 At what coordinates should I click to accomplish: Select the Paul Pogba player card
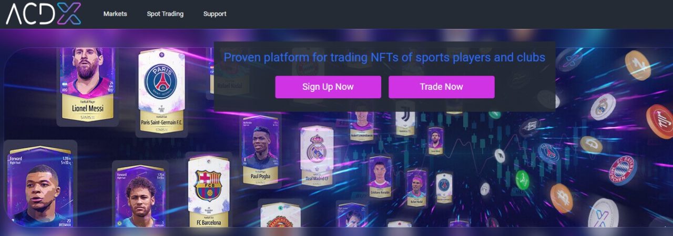click(261, 151)
